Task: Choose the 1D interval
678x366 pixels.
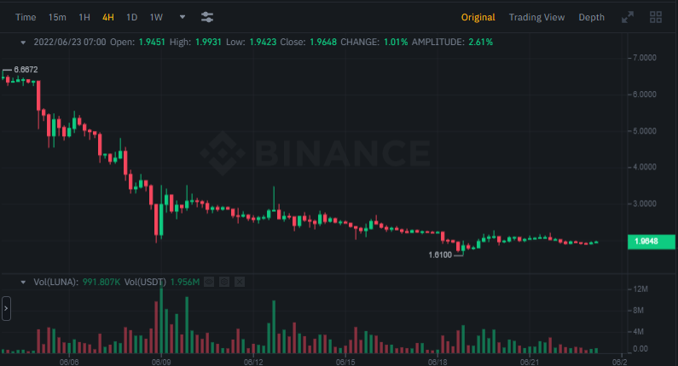Action: coord(131,17)
